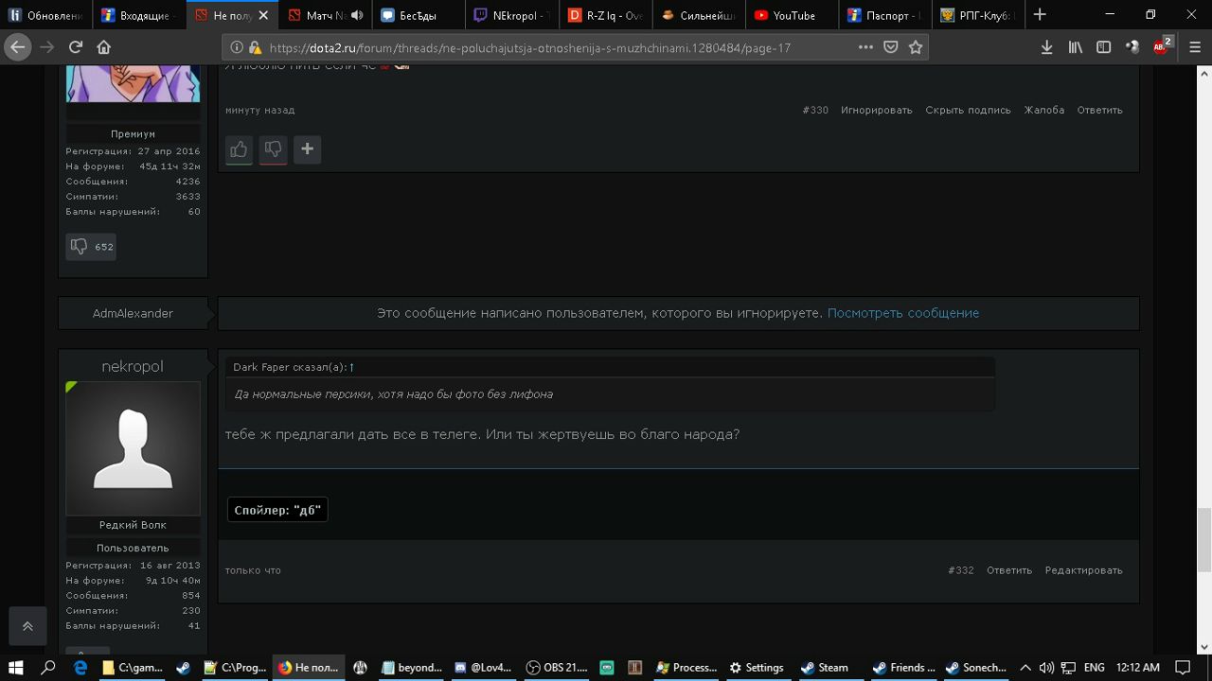The image size is (1212, 681).
Task: Click the plus reaction button on post #330
Action: coord(307,149)
